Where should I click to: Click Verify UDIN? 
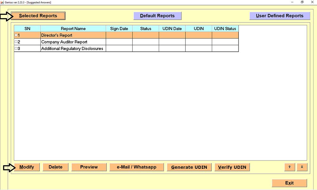[x=232, y=167]
